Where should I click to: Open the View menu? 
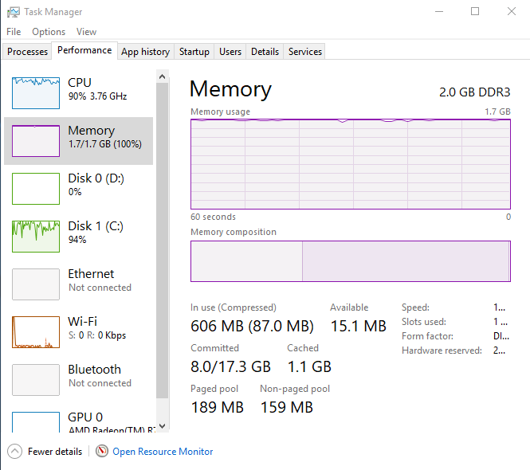86,32
